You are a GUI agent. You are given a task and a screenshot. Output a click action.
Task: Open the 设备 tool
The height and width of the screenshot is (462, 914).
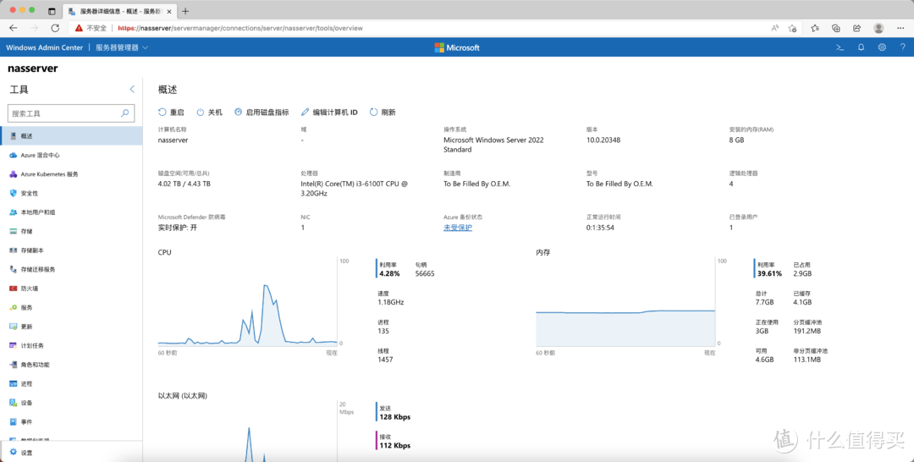pyautogui.click(x=71, y=403)
